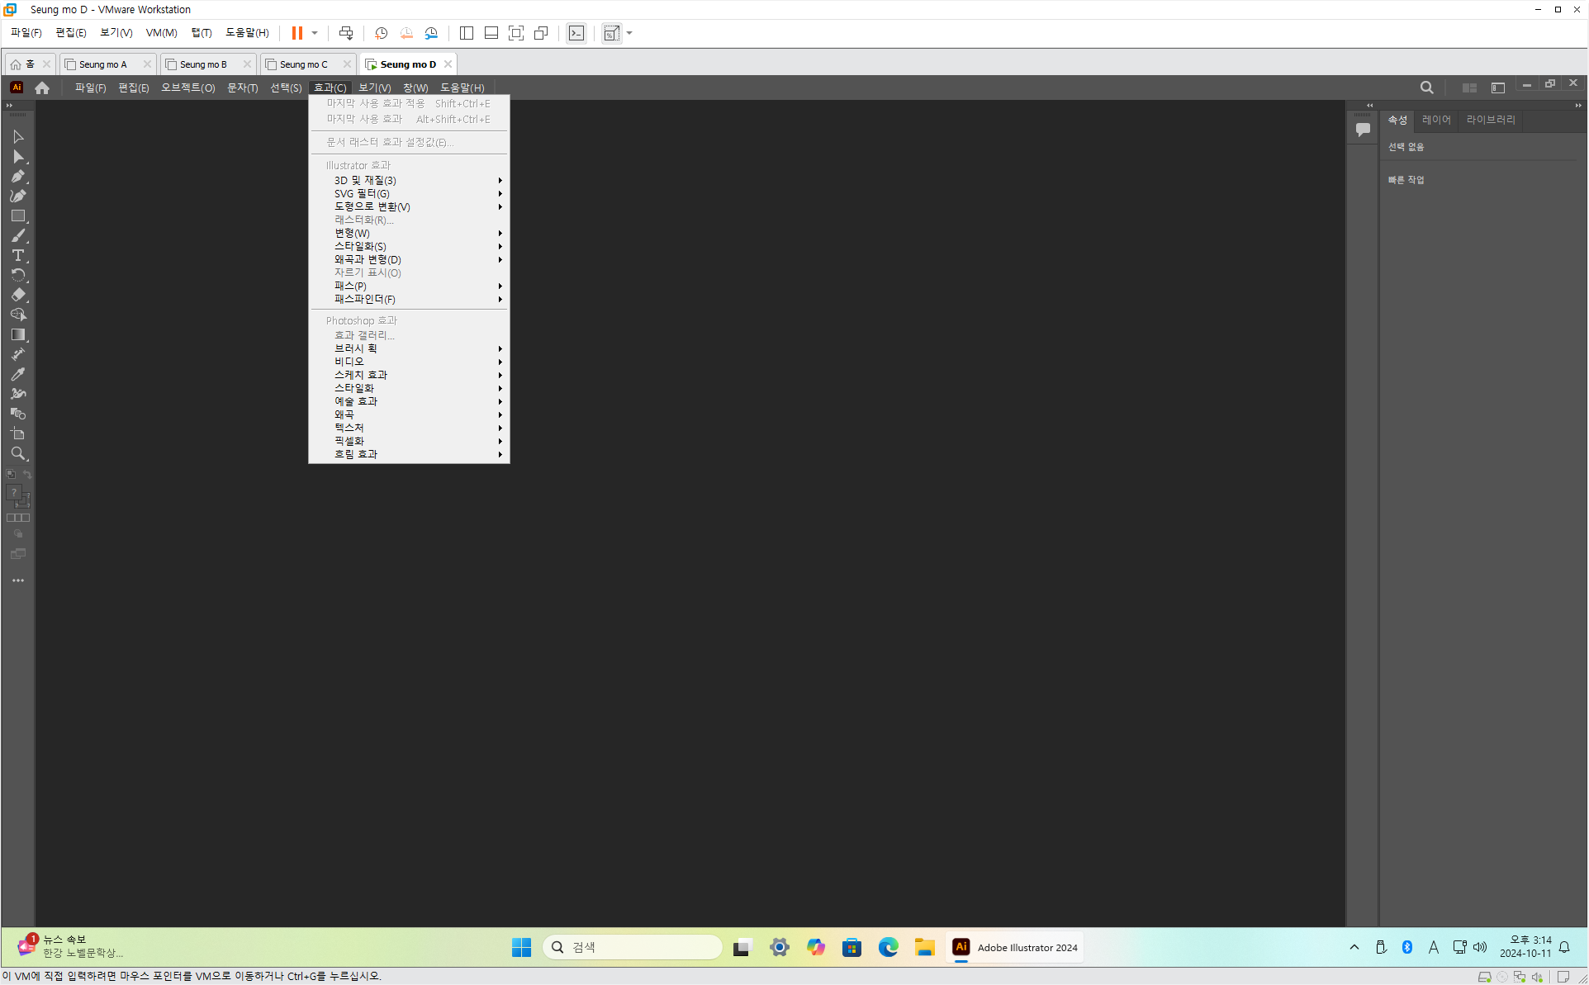Open Edit Toolbar three-dots button
The image size is (1589, 985).
pos(18,580)
